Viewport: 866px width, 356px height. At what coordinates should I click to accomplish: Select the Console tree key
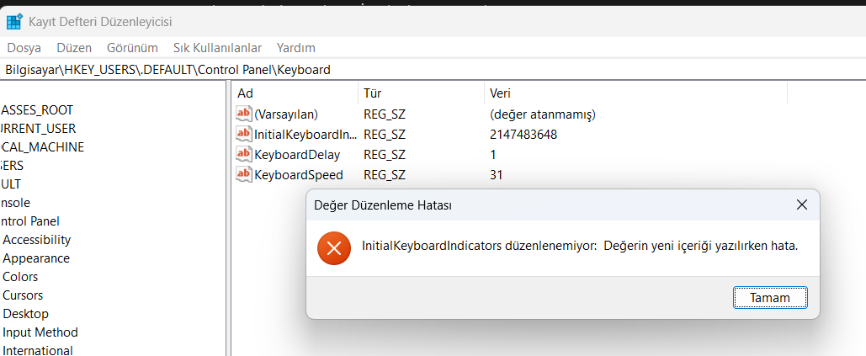15,203
